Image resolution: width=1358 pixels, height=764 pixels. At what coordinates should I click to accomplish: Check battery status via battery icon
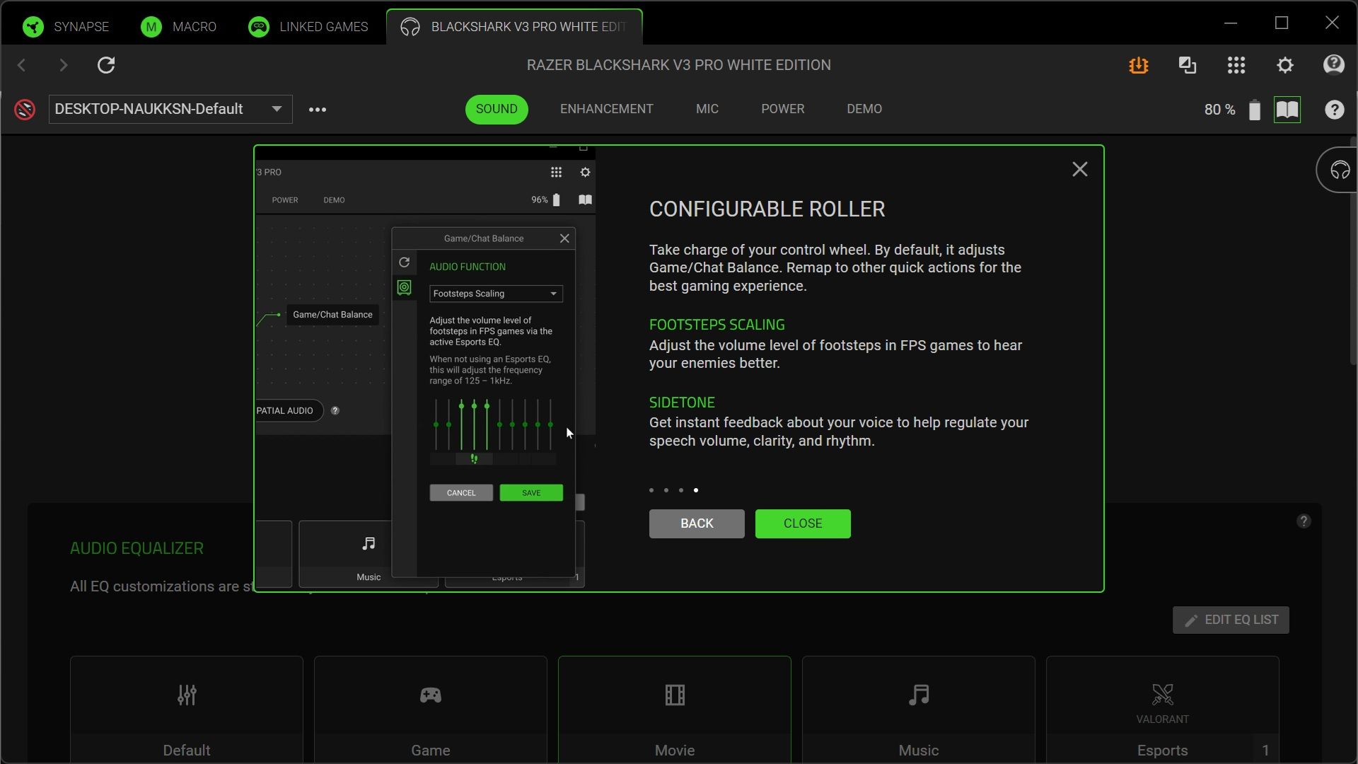[x=1255, y=110]
